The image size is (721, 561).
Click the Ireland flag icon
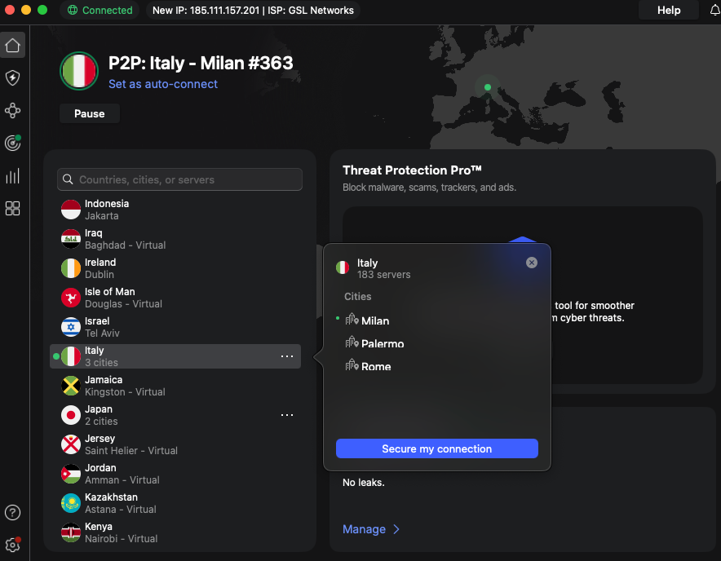click(x=71, y=268)
